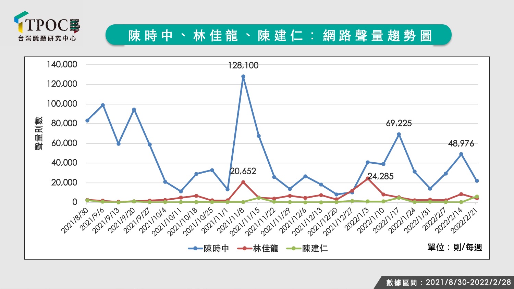Click the 單位：則/每週 unit note
This screenshot has height=289, width=514.
tap(455, 247)
